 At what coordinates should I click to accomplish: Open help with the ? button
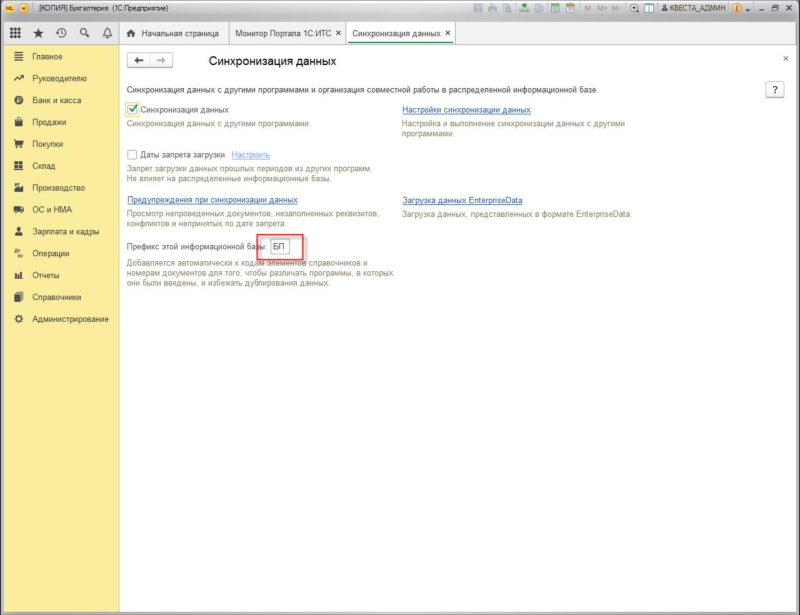click(x=774, y=89)
